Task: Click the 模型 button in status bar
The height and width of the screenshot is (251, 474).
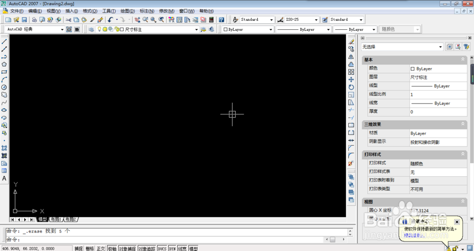Action: tap(193, 249)
